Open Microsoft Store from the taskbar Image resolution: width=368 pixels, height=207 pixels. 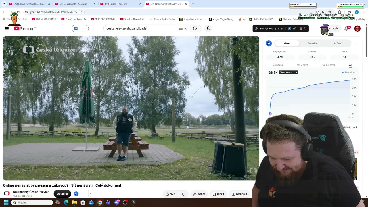(x=83, y=202)
